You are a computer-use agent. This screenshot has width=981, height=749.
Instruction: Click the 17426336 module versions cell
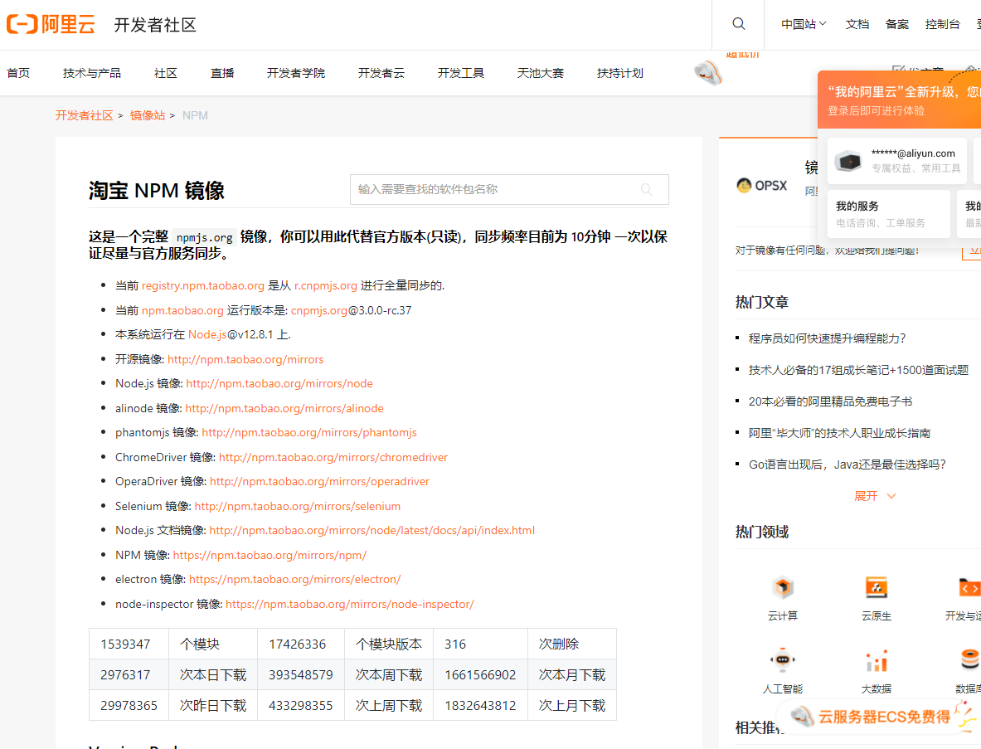[301, 644]
